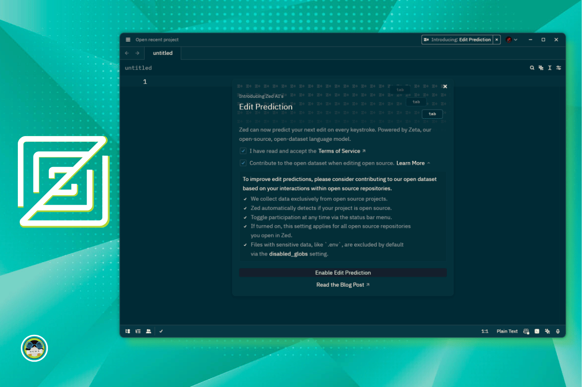This screenshot has width=582, height=387.
Task: Open editor controls sliders icon
Action: tap(558, 68)
